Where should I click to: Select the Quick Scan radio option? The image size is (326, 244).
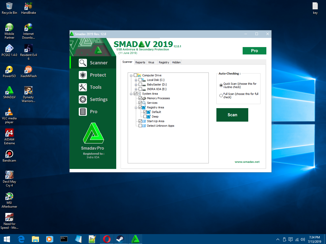pyautogui.click(x=221, y=85)
